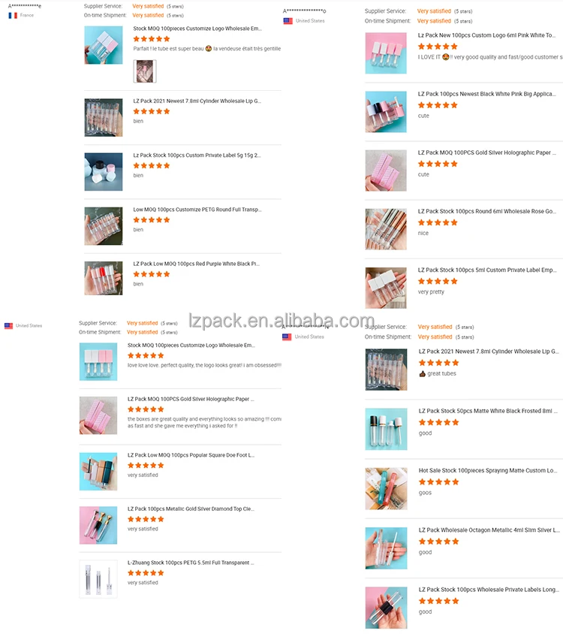Open 'Lz Pack New 100pcs Custom Logo 6ml Pink White' link
Screen dimensions: 563x643
pos(486,35)
